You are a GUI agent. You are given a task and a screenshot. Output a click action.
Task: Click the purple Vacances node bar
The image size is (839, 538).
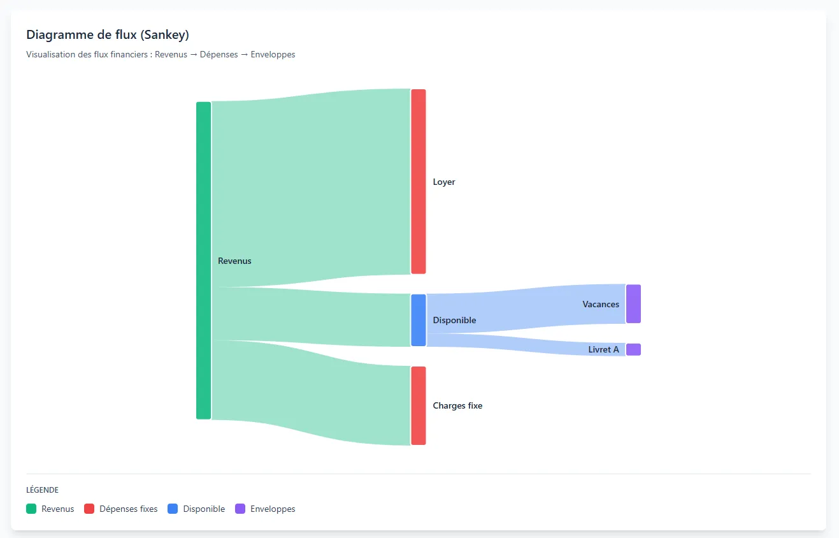633,304
